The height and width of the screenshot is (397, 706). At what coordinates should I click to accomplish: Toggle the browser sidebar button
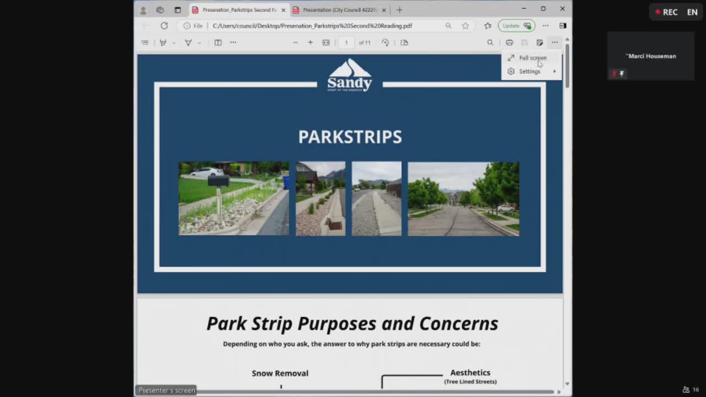coord(563,25)
